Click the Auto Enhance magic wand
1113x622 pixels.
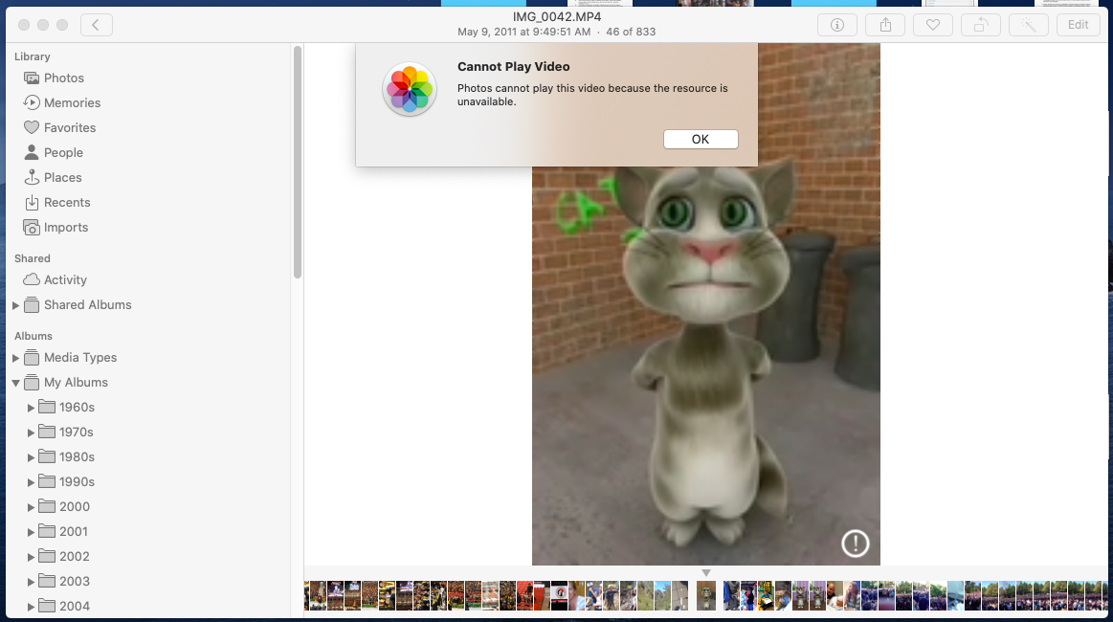tap(1028, 25)
